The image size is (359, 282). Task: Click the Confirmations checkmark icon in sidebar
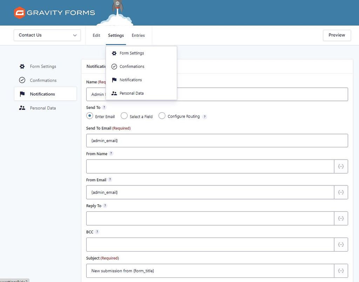tap(22, 80)
